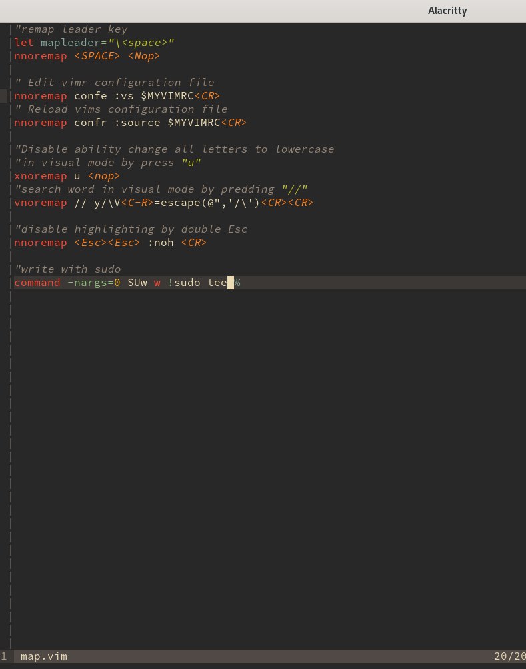Click the comment "remap leader key"
Image resolution: width=526 pixels, height=669 pixels.
click(71, 29)
